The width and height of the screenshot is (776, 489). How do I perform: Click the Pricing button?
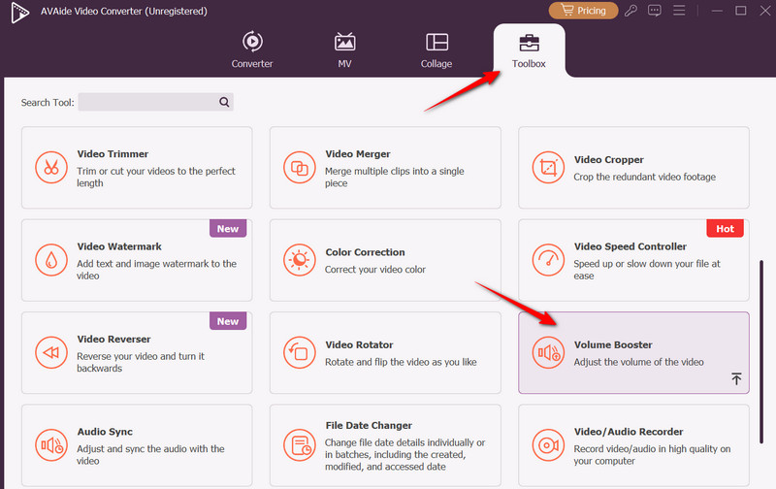coord(583,11)
